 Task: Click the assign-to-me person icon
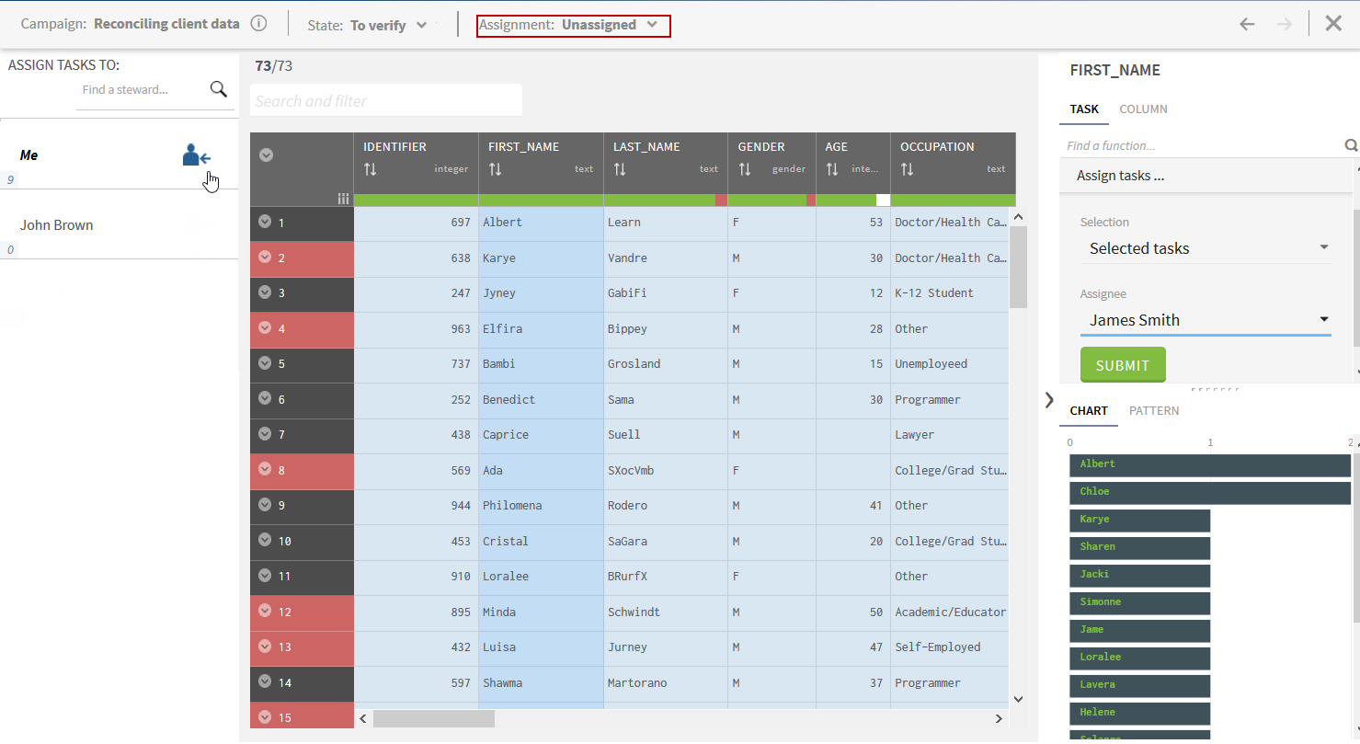(x=196, y=155)
